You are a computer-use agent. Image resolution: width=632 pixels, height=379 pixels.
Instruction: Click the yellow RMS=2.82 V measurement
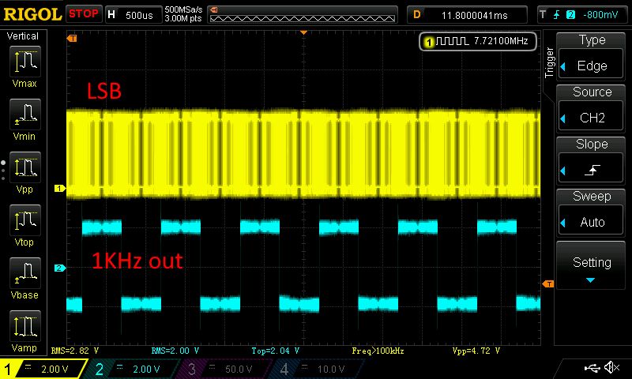[75, 351]
